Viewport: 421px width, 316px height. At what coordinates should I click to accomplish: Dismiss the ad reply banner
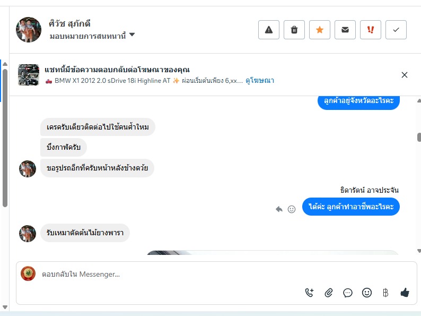point(405,75)
